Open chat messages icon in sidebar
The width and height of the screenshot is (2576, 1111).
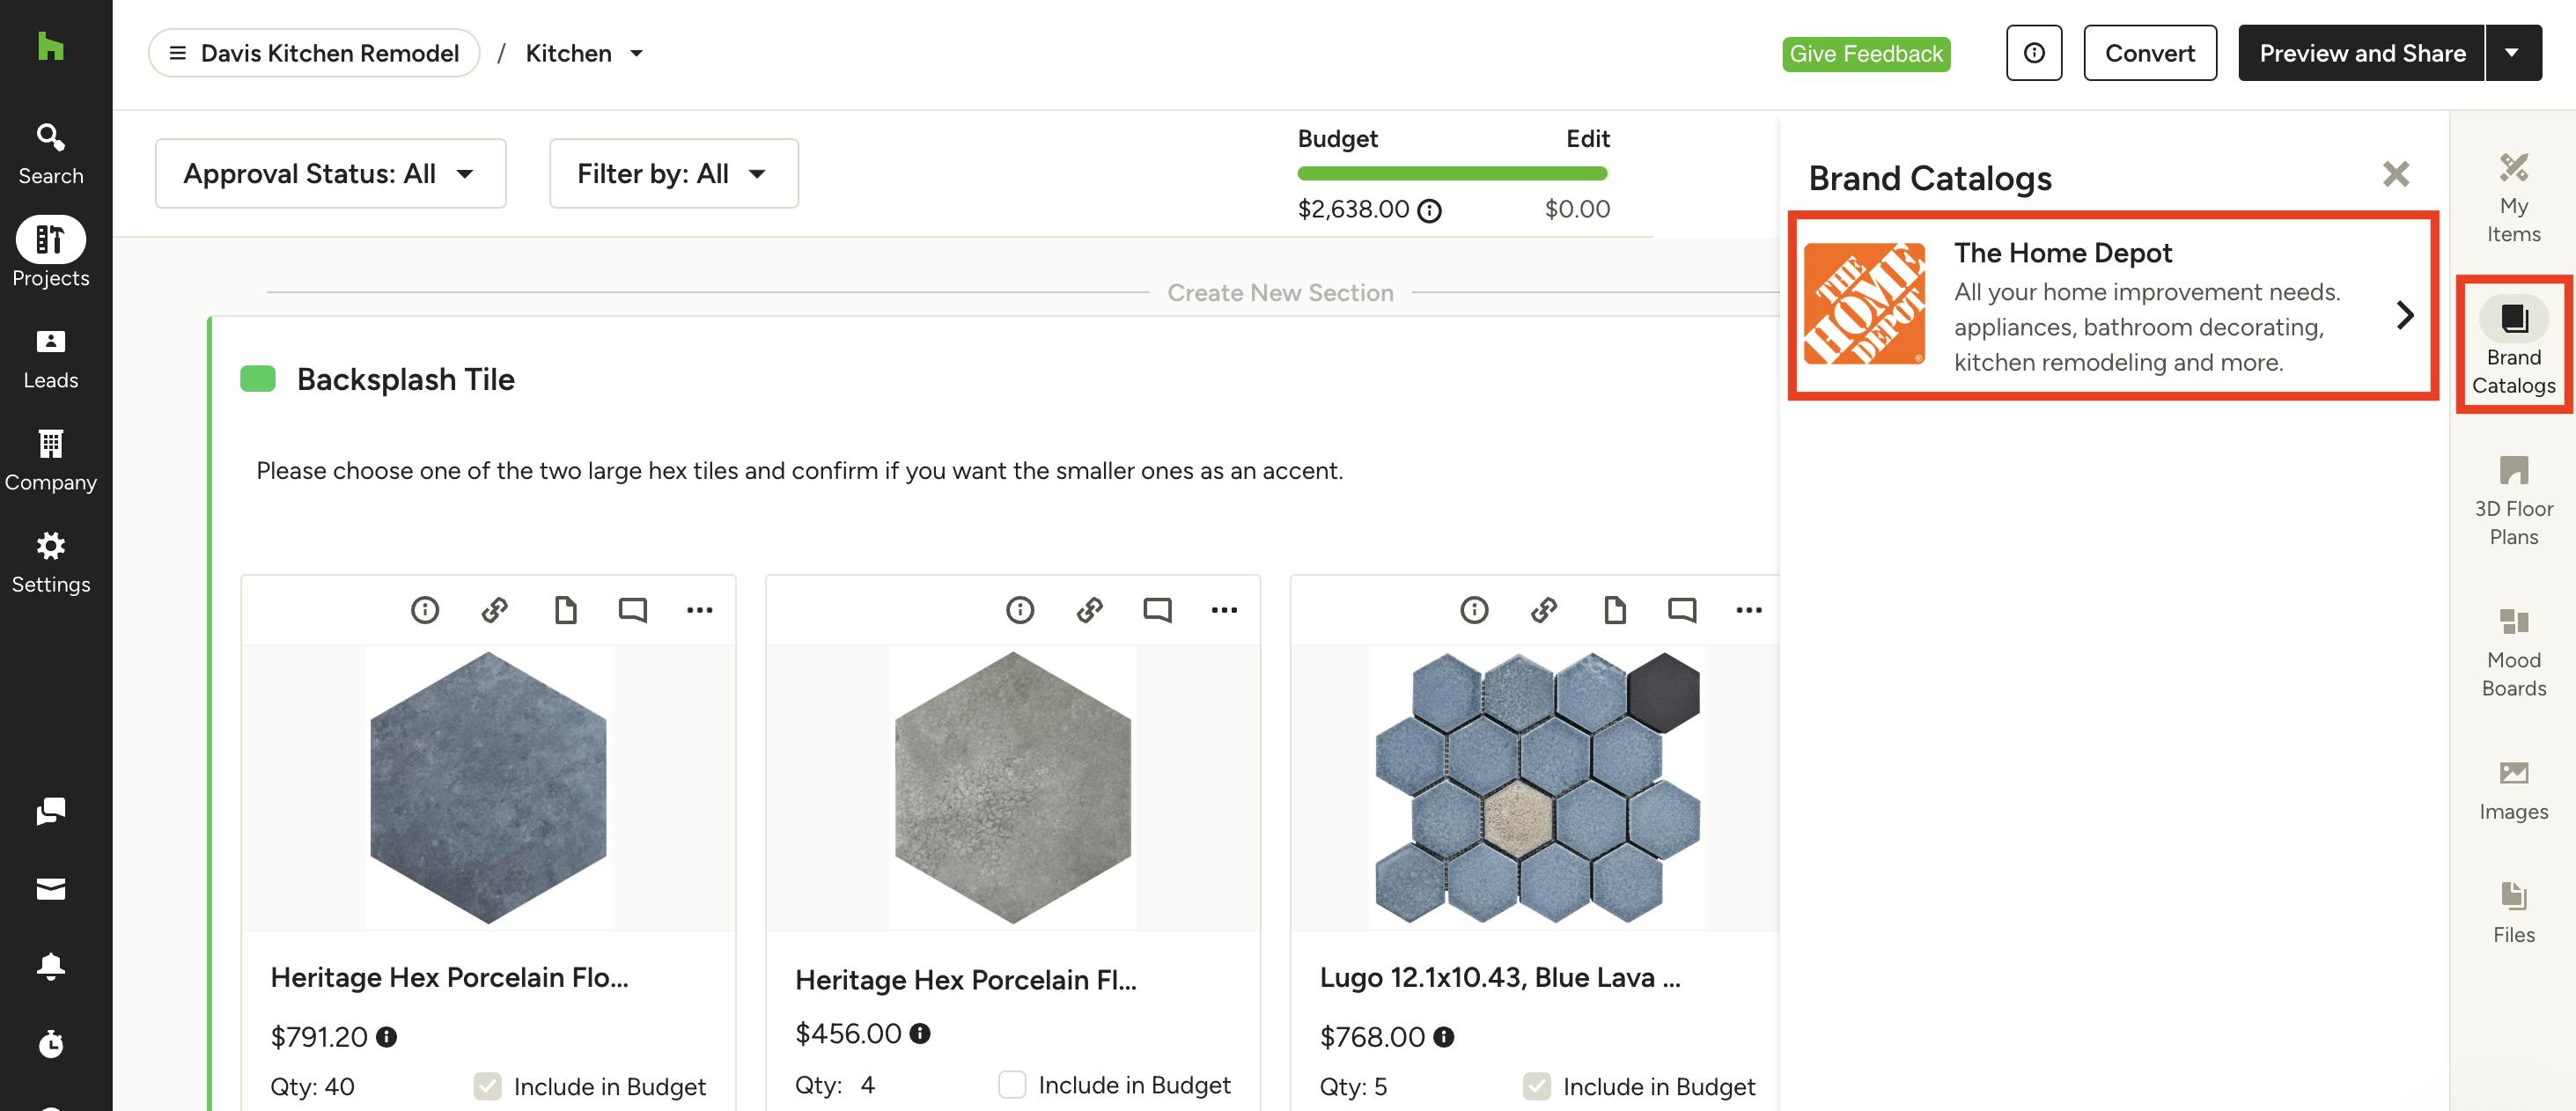[x=51, y=811]
